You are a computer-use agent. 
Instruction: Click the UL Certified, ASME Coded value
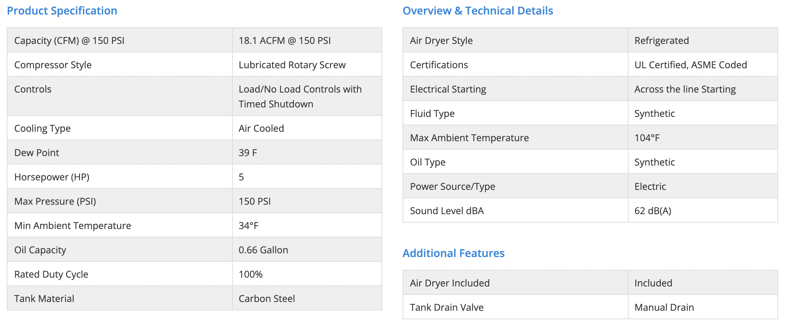(x=690, y=65)
